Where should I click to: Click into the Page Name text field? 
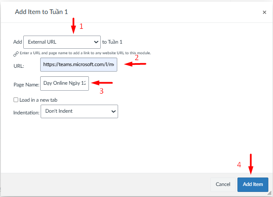click(65, 83)
